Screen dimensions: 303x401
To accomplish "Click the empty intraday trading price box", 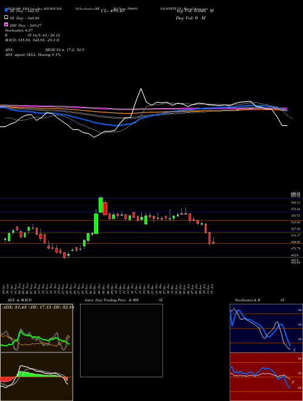I will pyautogui.click(x=121, y=340).
